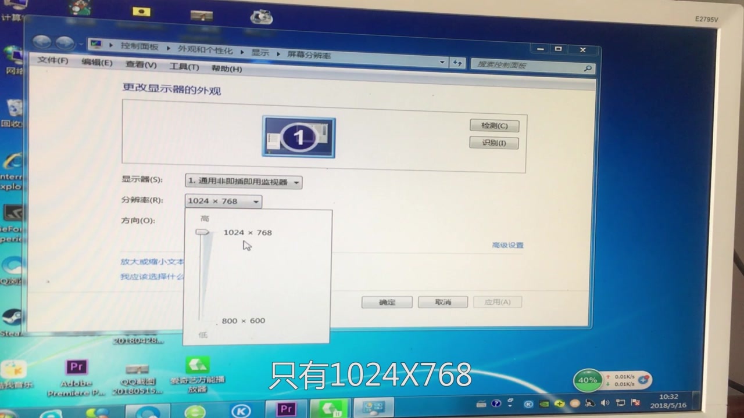The height and width of the screenshot is (418, 744).
Task: Open the 高级设置 advanced settings link
Action: point(508,245)
